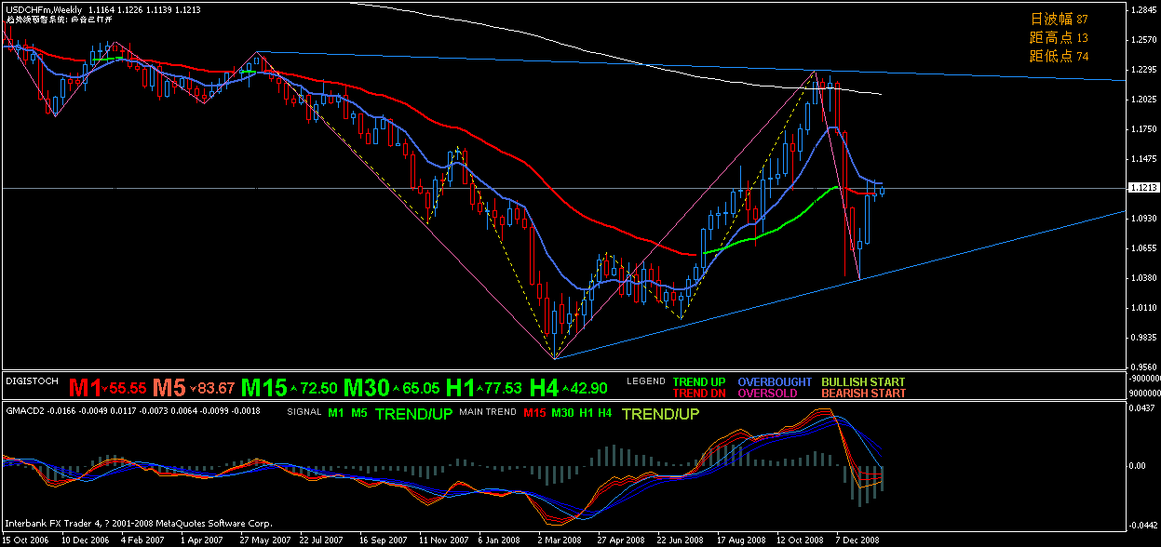1161x547 pixels.
Task: Click the 1 Apr 2007 date label
Action: tap(202, 539)
